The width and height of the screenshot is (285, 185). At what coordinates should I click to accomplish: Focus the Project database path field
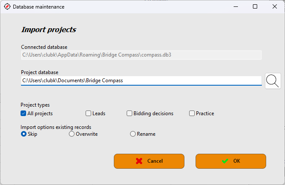[141, 81]
